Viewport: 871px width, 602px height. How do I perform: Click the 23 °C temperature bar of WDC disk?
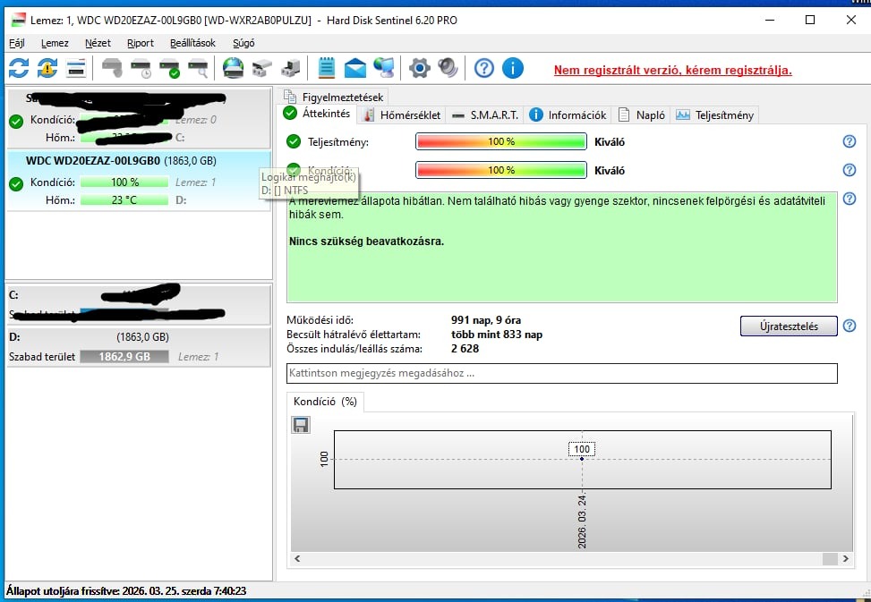pos(124,199)
